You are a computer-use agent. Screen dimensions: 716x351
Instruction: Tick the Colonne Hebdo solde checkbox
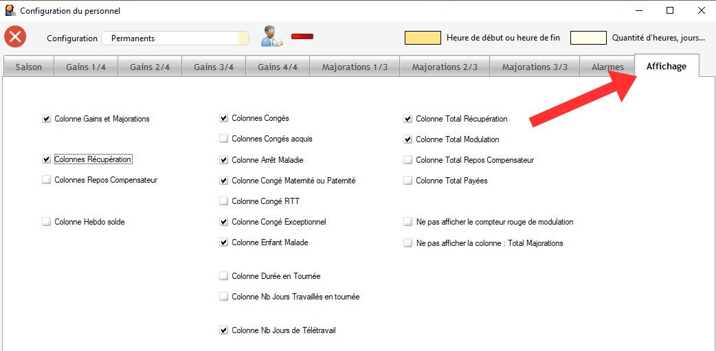click(x=47, y=222)
